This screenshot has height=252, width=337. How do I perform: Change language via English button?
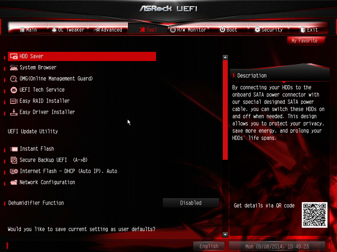[209, 246]
